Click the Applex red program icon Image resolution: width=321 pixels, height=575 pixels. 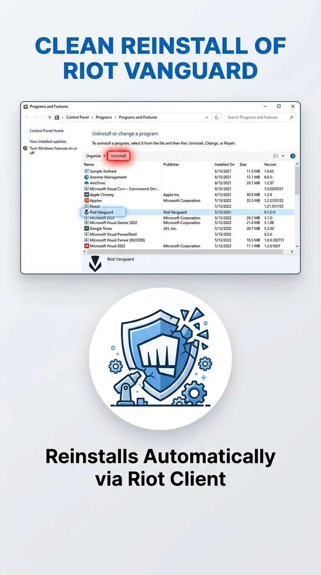(87, 201)
